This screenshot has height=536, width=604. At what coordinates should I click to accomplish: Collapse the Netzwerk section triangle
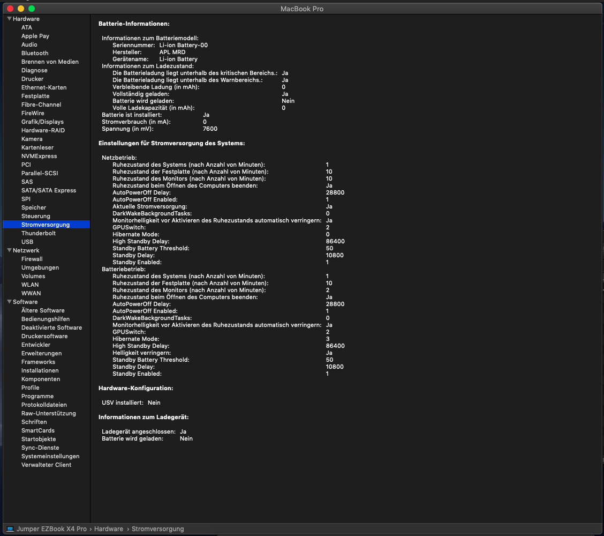tap(9, 250)
